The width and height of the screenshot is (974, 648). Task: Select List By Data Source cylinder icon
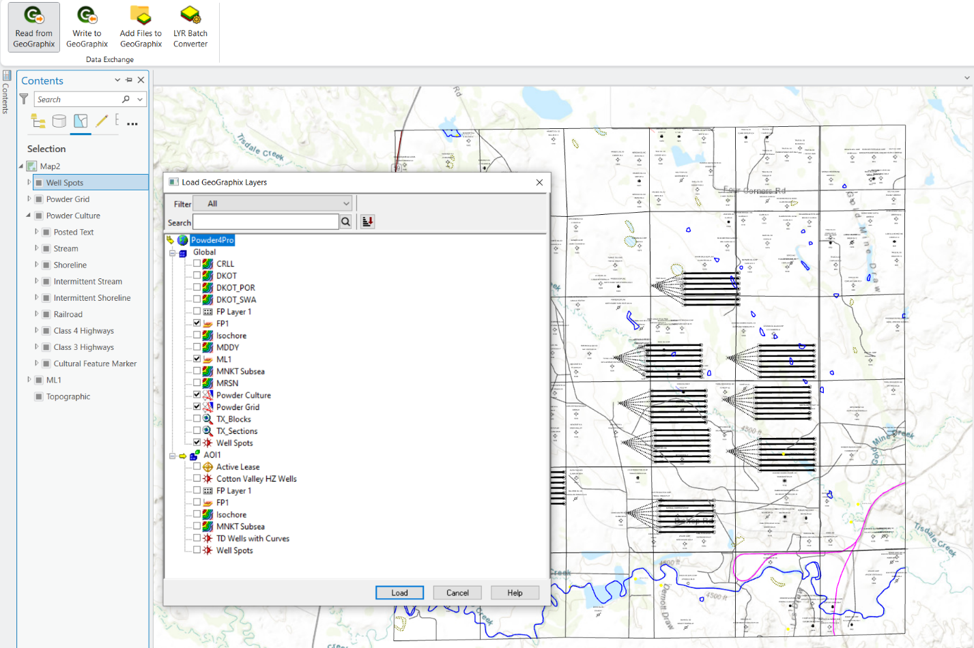click(59, 121)
